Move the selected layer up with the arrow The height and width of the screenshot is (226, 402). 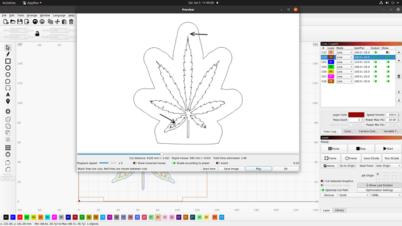click(399, 52)
